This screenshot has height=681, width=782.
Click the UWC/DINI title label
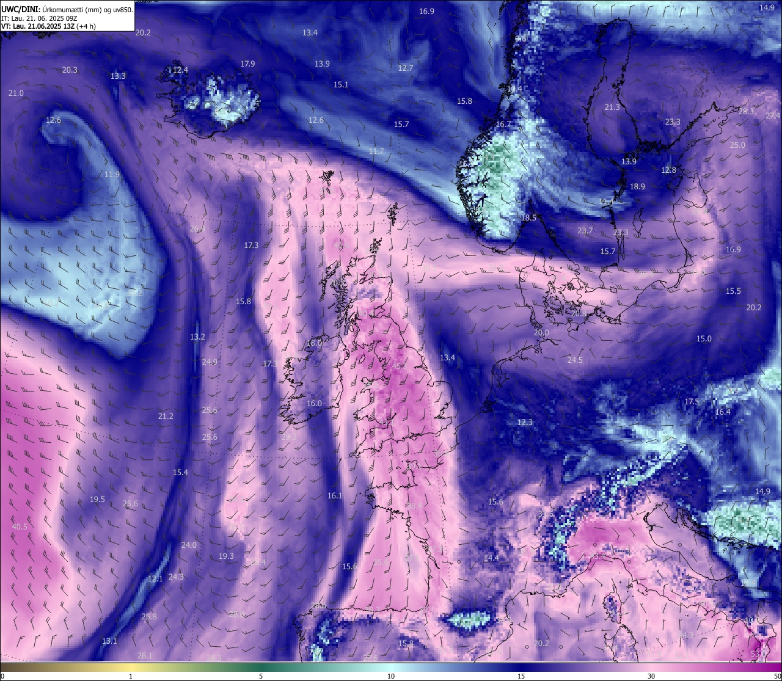20,9
